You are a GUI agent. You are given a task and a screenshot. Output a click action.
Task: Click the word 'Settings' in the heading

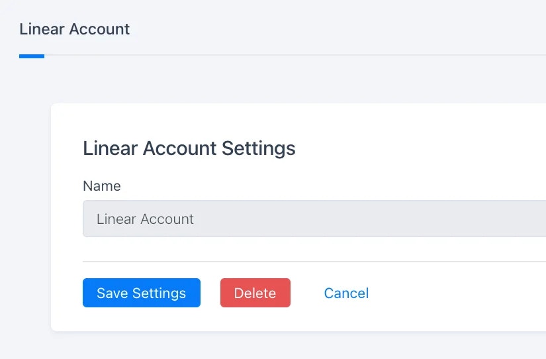[258, 148]
